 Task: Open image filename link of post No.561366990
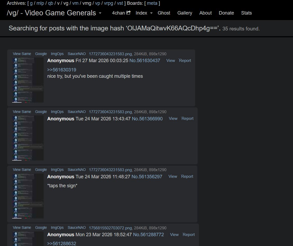pos(110,112)
